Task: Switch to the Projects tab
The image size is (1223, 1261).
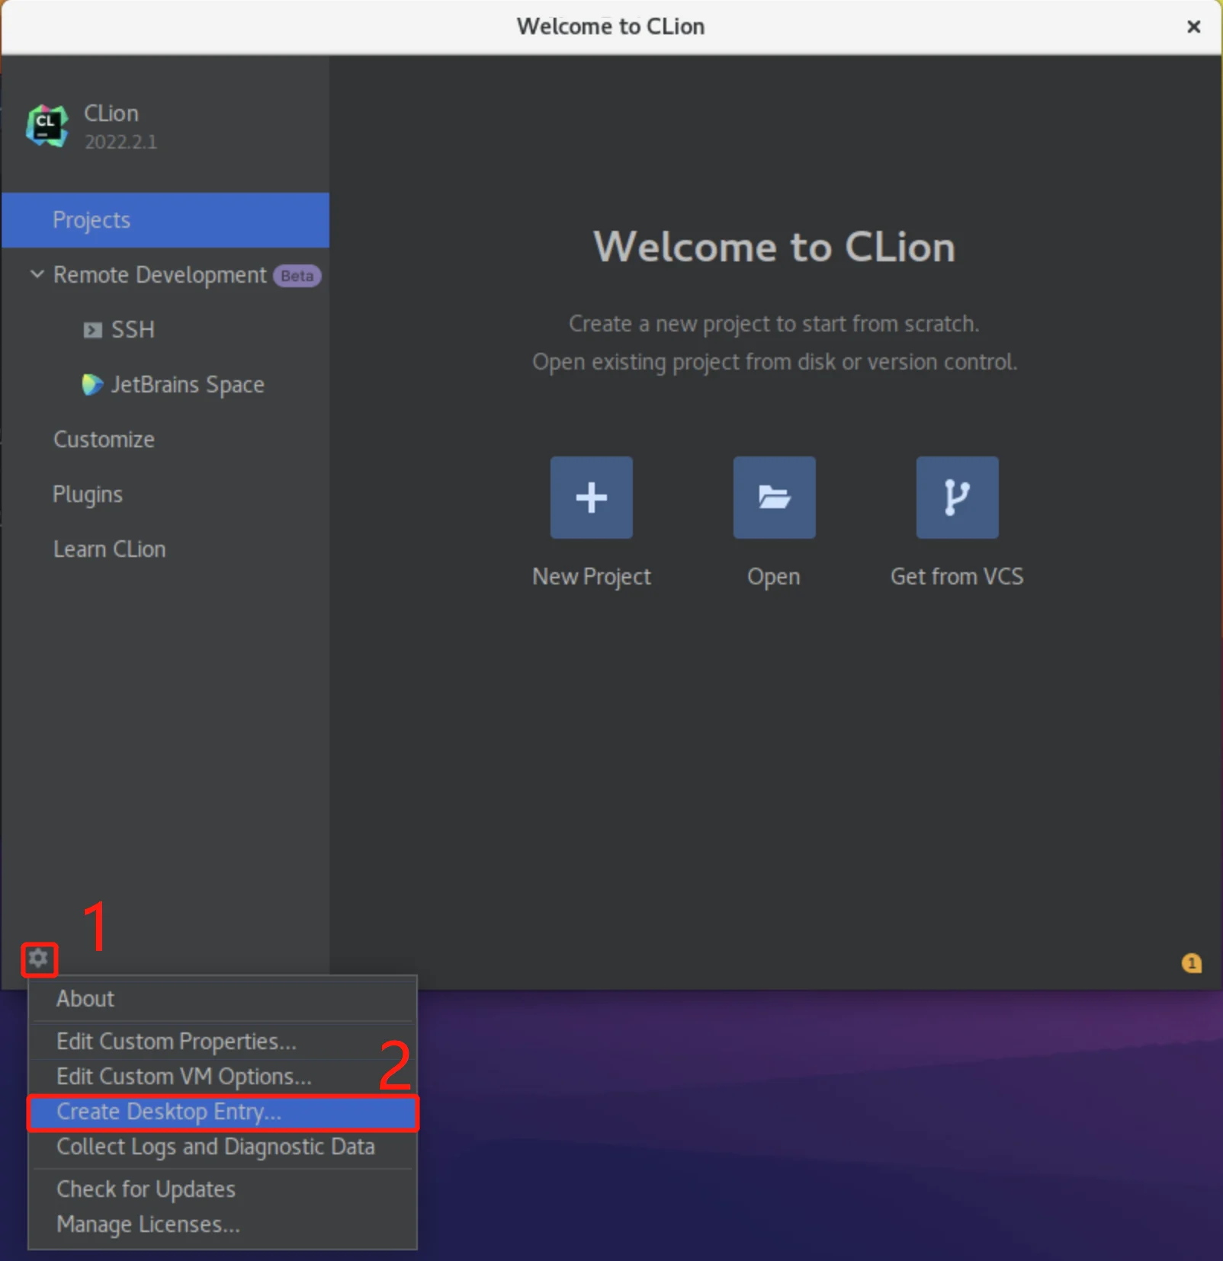Action: pos(91,220)
